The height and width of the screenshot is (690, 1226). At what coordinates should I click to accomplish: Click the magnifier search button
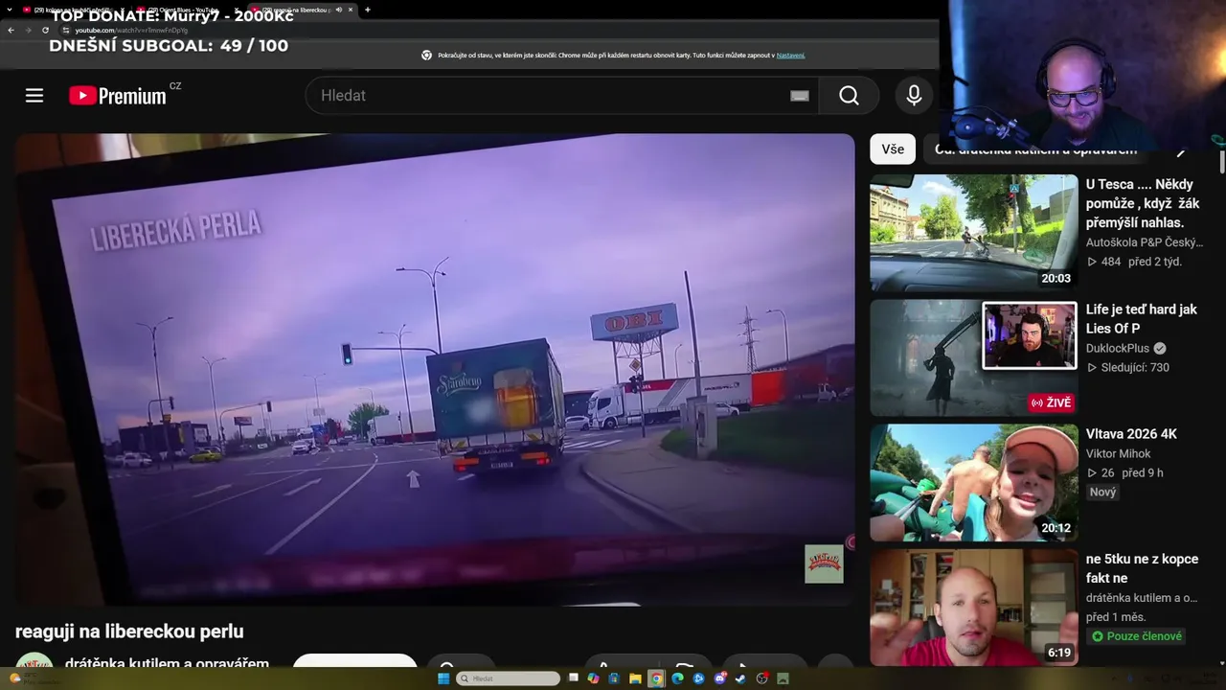pyautogui.click(x=849, y=95)
